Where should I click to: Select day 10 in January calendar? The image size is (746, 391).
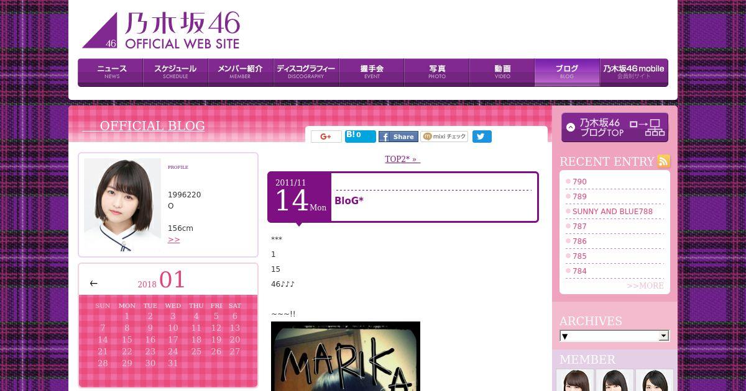point(173,328)
